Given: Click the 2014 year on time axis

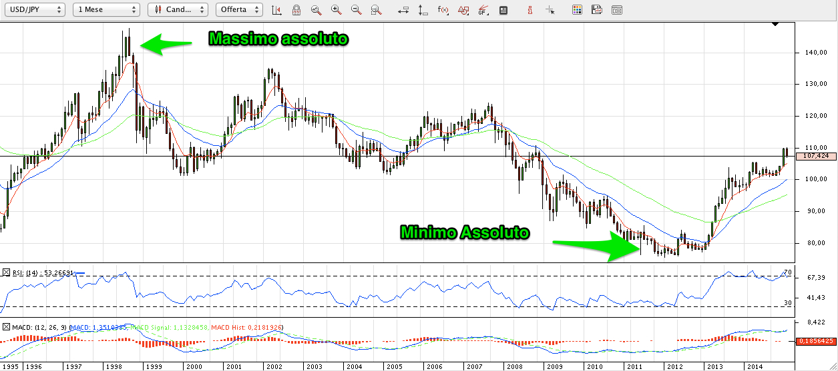Looking at the screenshot, I should (x=755, y=366).
